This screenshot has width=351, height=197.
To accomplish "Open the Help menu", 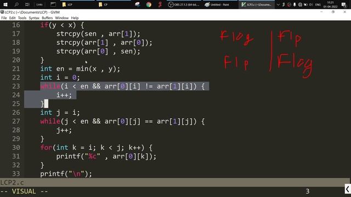I will coord(75,18).
